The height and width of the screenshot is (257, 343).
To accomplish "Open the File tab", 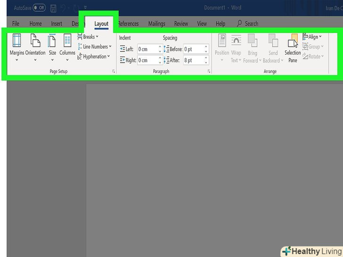I will (x=16, y=24).
